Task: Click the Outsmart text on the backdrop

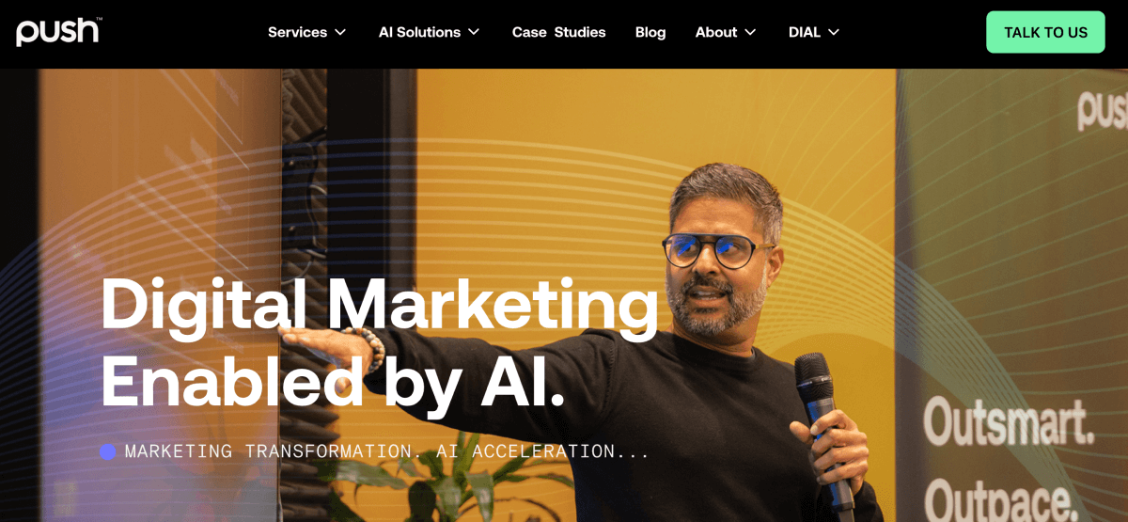Action: [1009, 421]
